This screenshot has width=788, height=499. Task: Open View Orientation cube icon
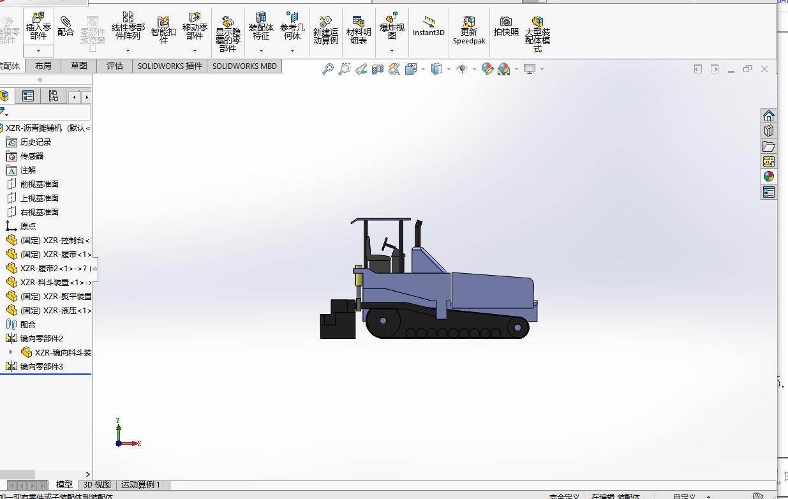[410, 69]
